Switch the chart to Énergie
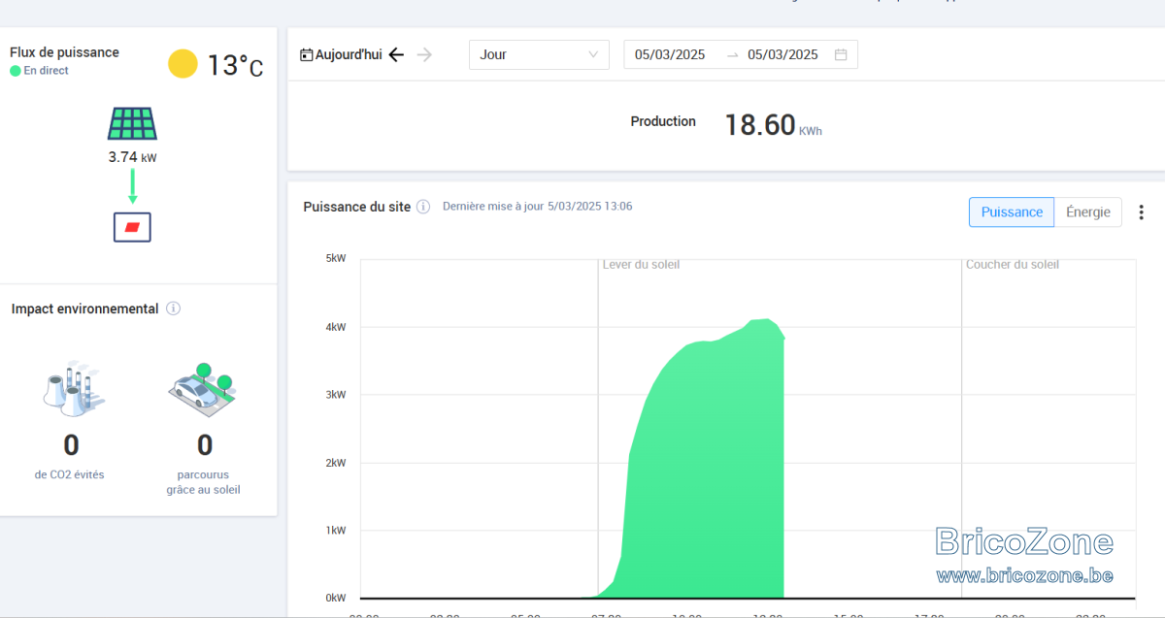The width and height of the screenshot is (1165, 618). tap(1088, 212)
